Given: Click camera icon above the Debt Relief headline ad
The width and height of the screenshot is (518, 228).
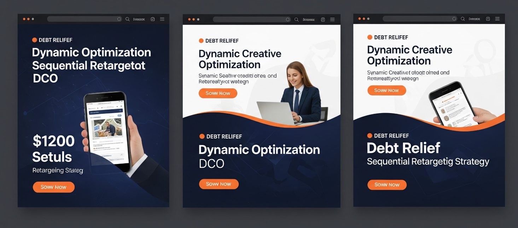Looking at the screenshot, I should point(488,19).
